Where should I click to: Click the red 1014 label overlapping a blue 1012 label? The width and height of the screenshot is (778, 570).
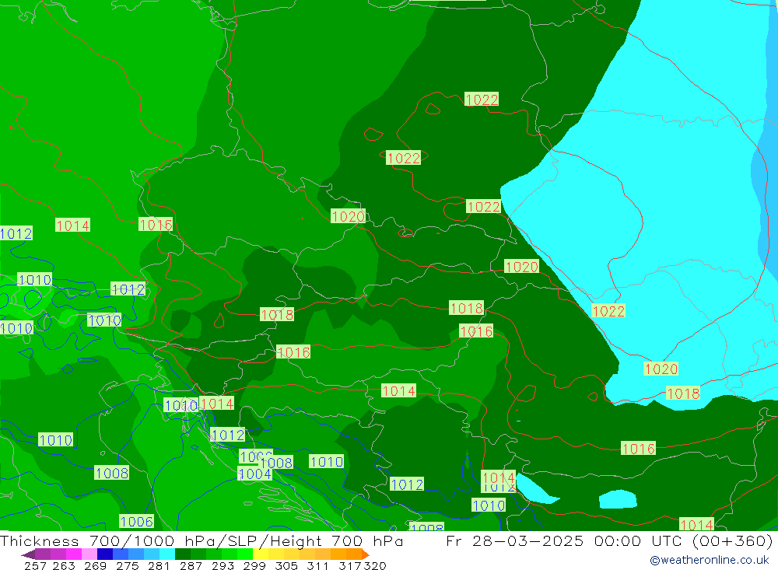[499, 477]
